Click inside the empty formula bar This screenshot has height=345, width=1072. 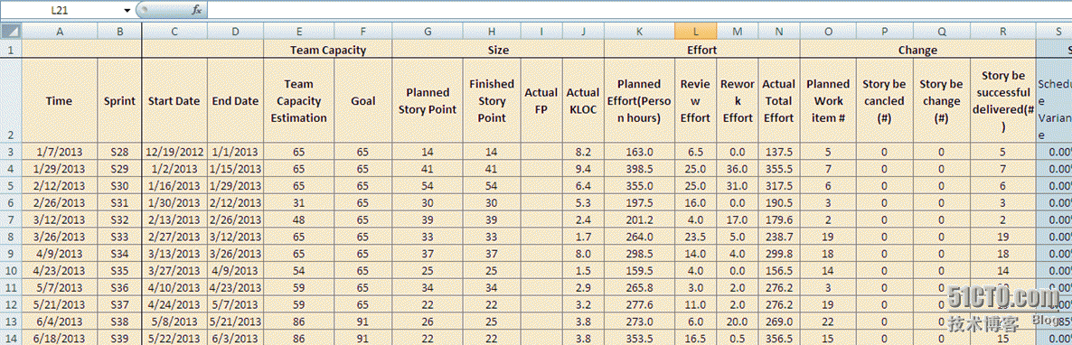click(638, 10)
